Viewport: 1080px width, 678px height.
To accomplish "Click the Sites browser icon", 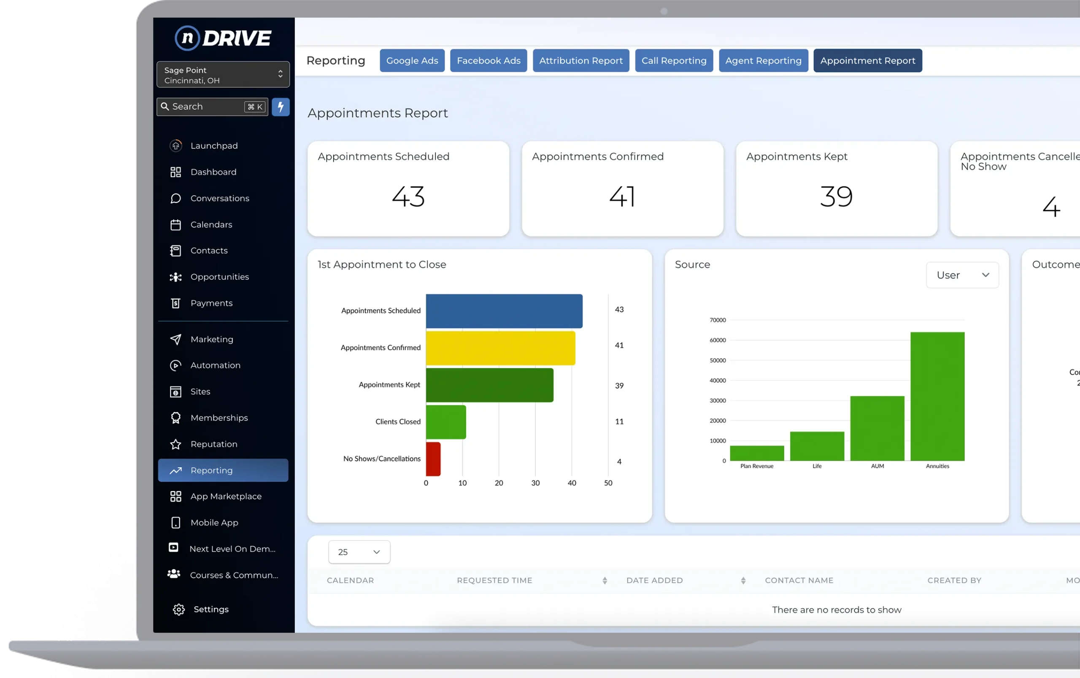I will point(176,392).
